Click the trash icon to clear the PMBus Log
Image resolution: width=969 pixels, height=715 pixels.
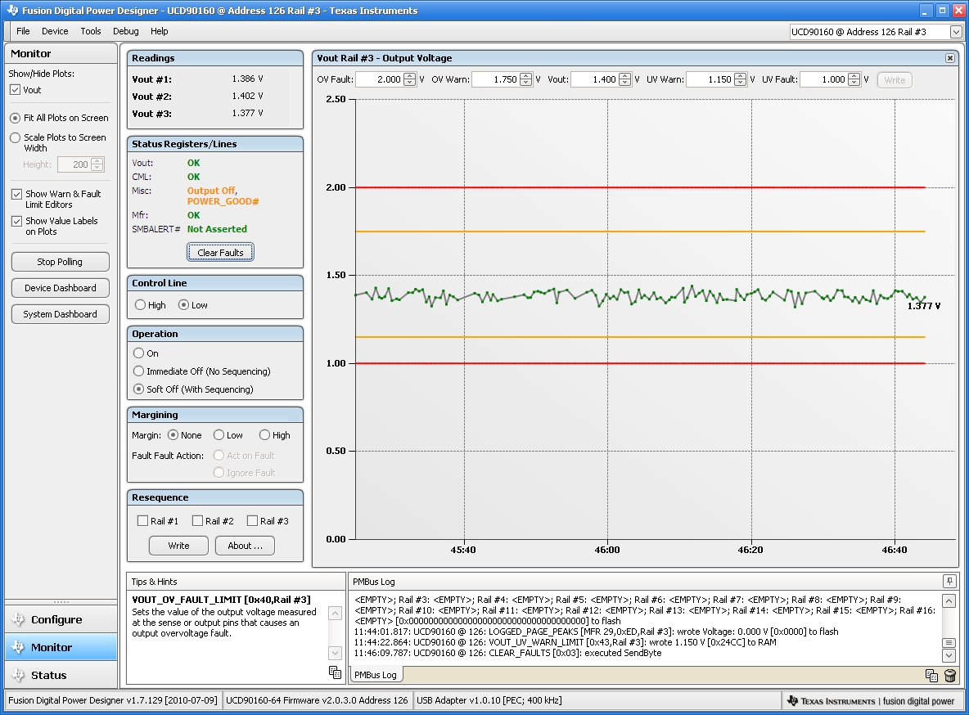[949, 676]
